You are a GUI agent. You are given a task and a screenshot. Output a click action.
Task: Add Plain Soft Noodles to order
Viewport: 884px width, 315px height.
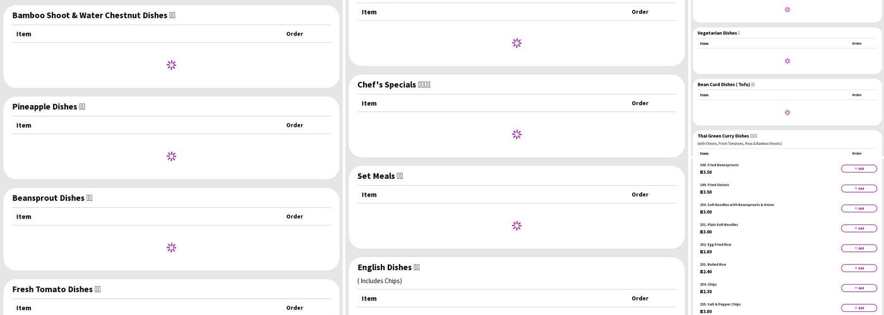point(859,228)
